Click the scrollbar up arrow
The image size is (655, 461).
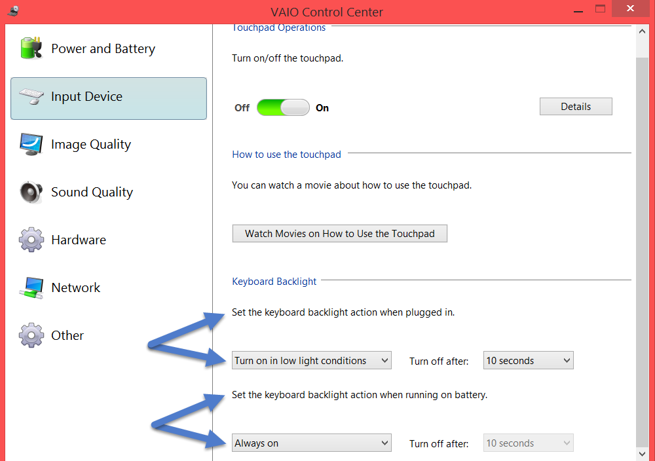click(x=642, y=31)
